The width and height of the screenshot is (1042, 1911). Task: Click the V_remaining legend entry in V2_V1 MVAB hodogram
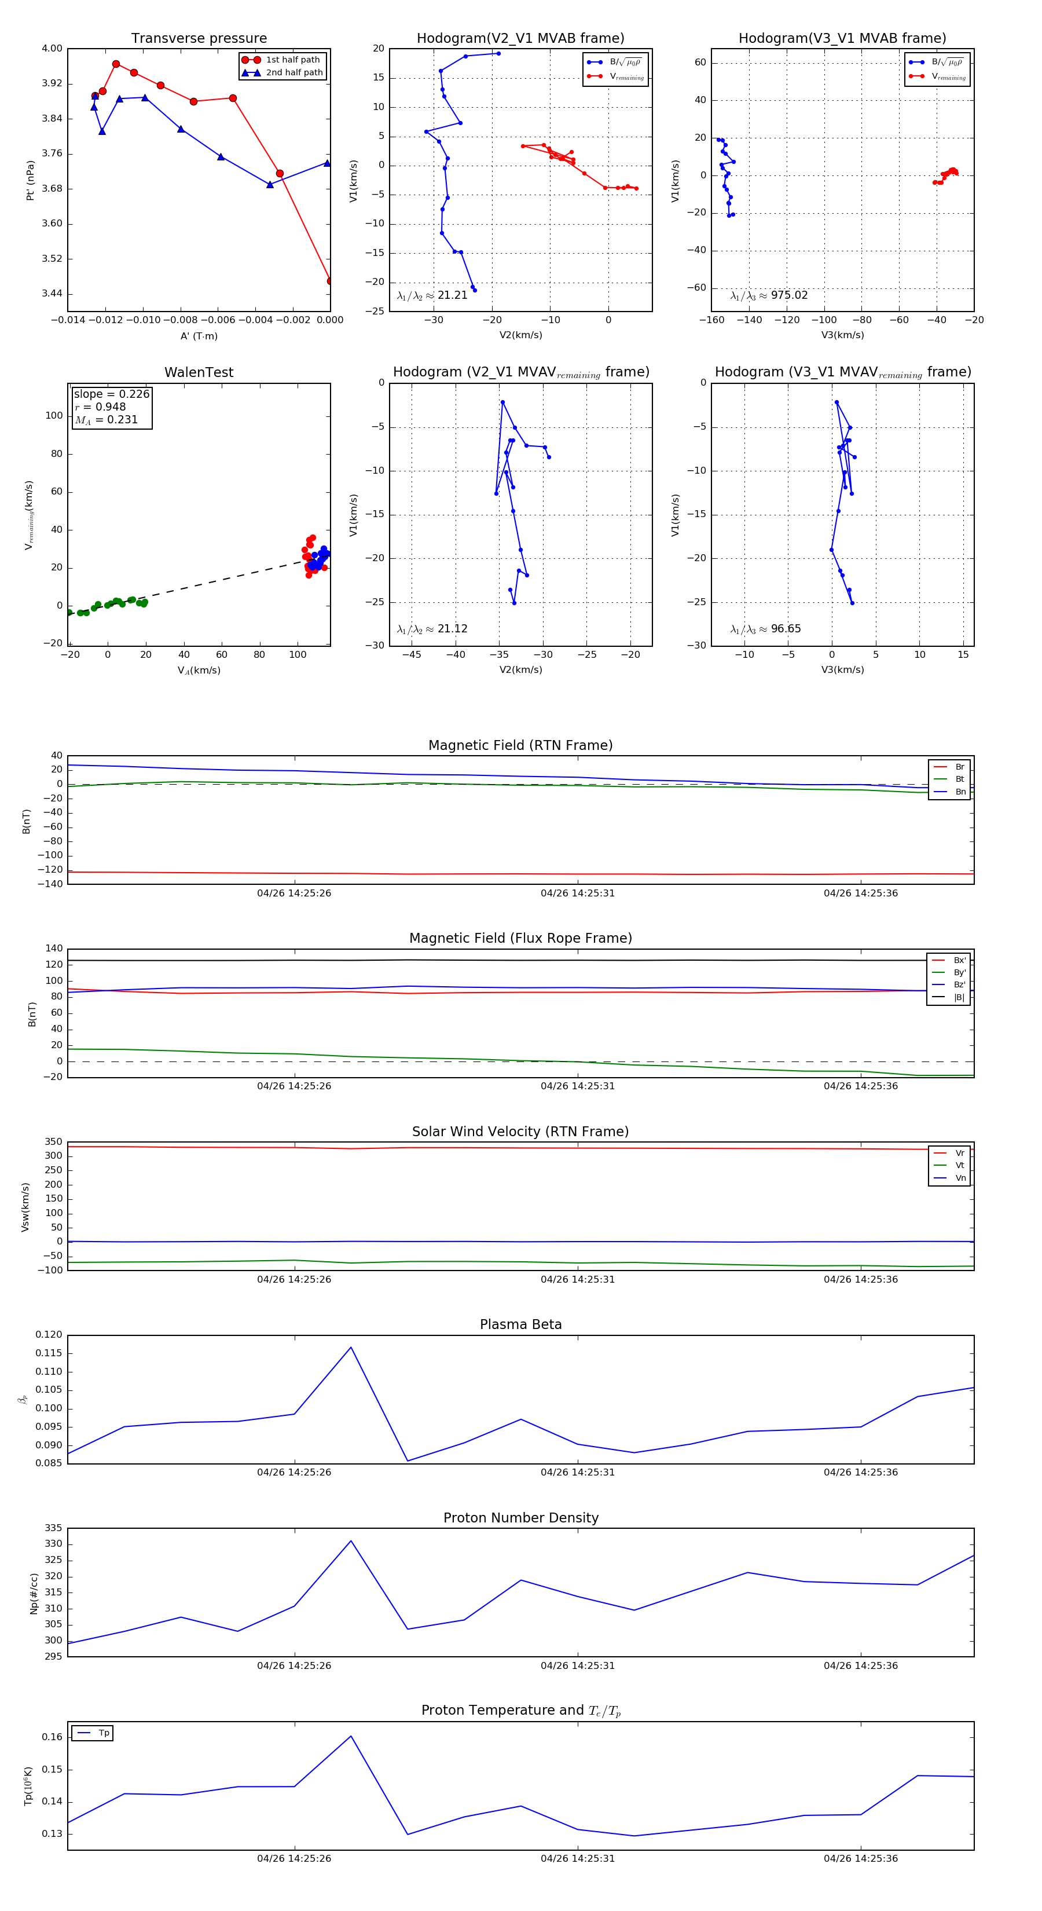[x=615, y=76]
